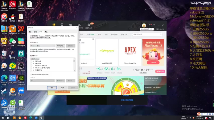Open the NetEase Cloud Music desktop icon
The height and width of the screenshot is (120, 214).
pyautogui.click(x=13, y=5)
